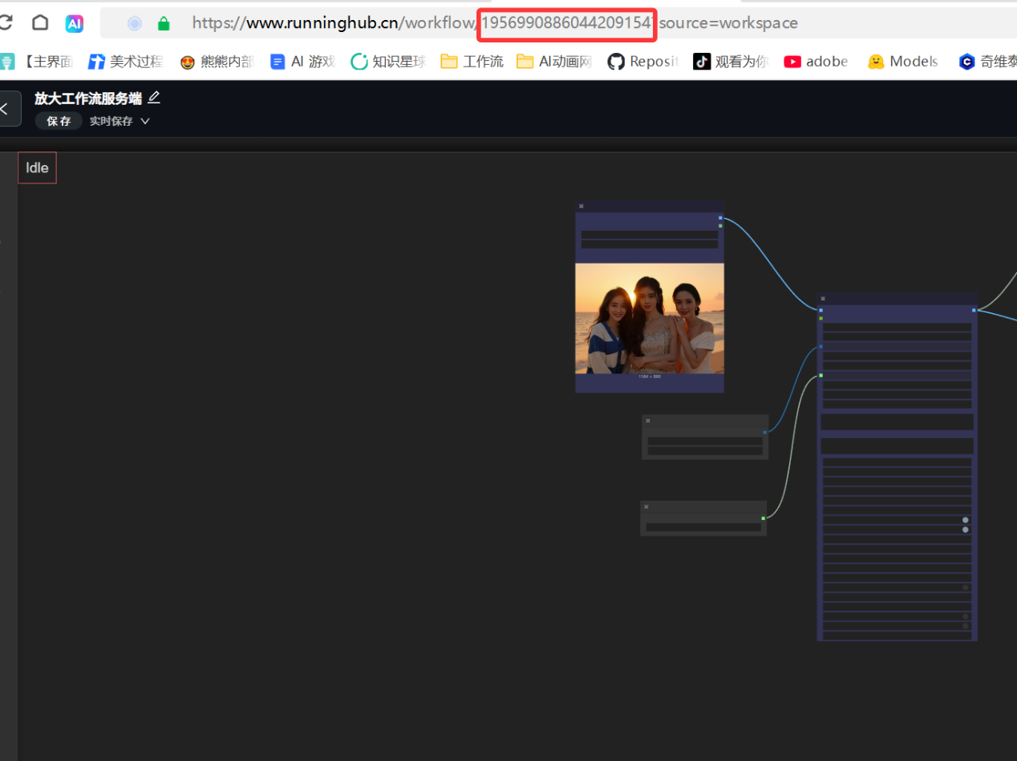Screen dimensions: 1017x761
Task: Click collapse dot on image loader node
Action: coord(581,207)
